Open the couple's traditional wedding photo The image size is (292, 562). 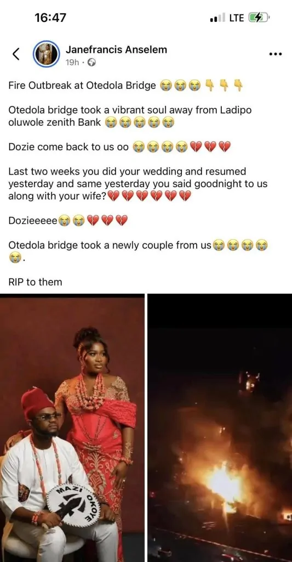click(72, 428)
